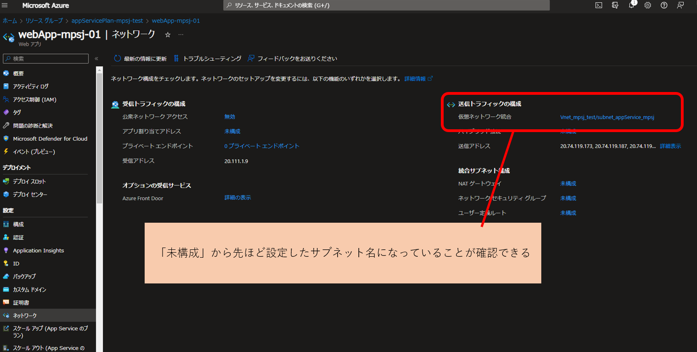This screenshot has width=697, height=352.
Task: Open Vnet_mpsj_test/subnet_appService_mpsj link
Action: pyautogui.click(x=607, y=117)
